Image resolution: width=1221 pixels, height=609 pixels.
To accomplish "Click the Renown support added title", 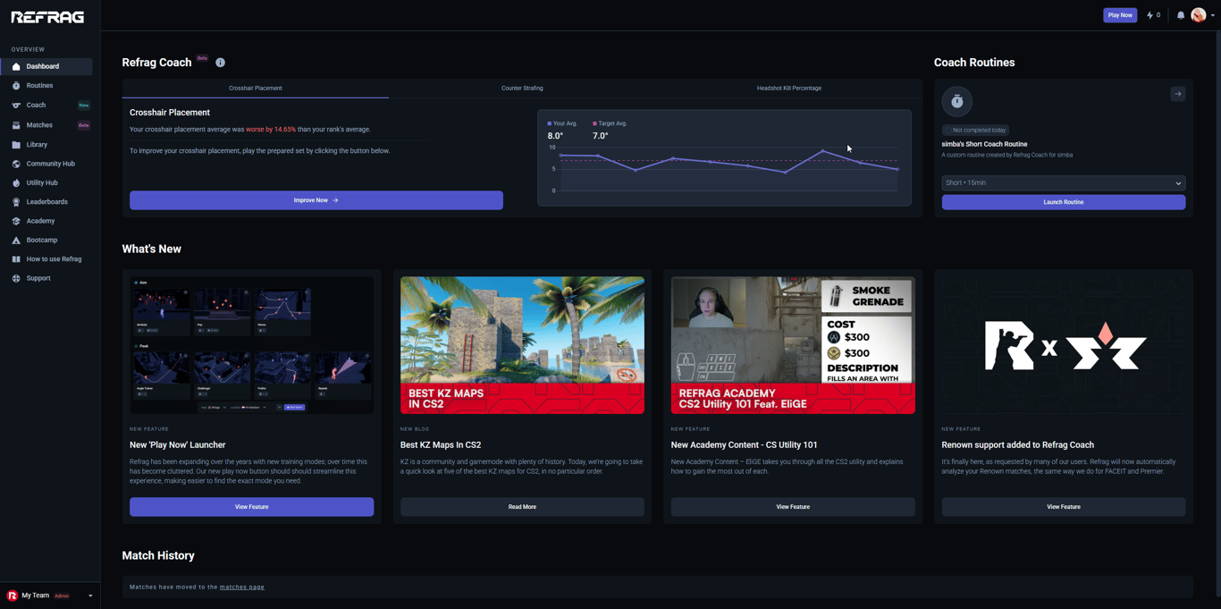I will (x=1018, y=445).
